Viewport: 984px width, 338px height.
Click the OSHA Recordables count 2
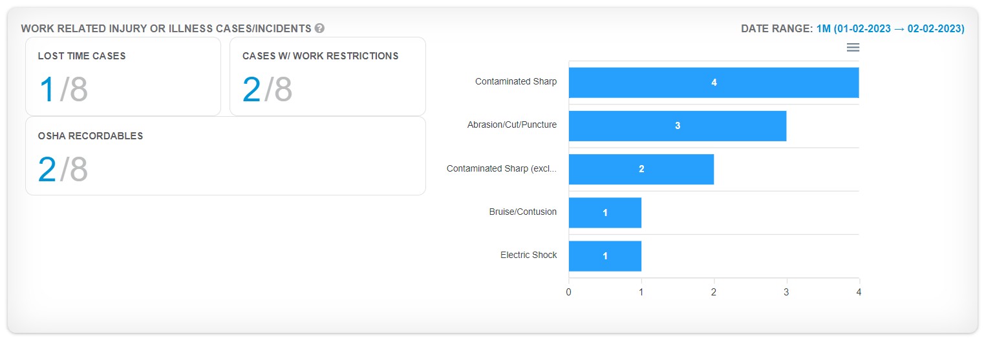pyautogui.click(x=47, y=170)
